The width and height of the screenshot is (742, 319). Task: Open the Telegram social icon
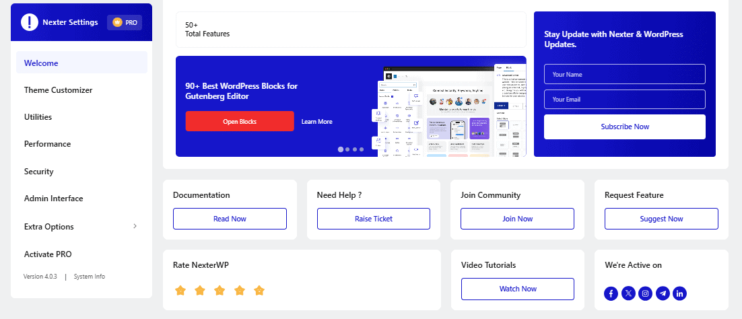(x=663, y=293)
